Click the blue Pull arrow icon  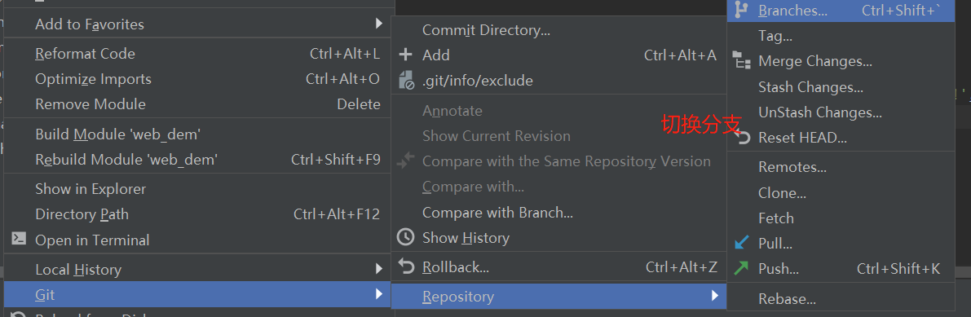[741, 243]
